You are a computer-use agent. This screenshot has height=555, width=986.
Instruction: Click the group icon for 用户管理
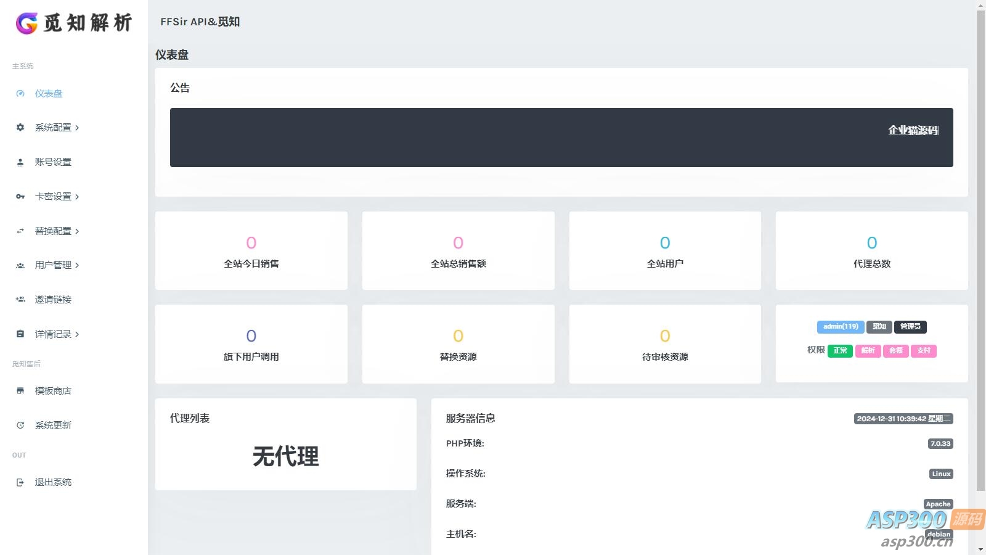pyautogui.click(x=20, y=265)
